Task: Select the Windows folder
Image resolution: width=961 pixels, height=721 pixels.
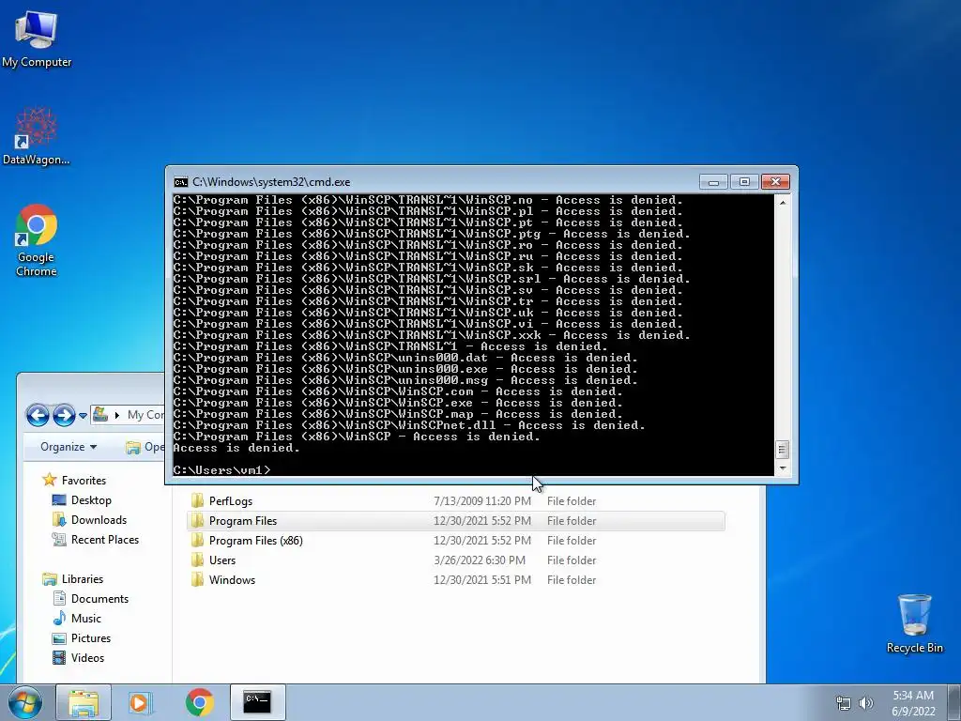Action: [456, 580]
